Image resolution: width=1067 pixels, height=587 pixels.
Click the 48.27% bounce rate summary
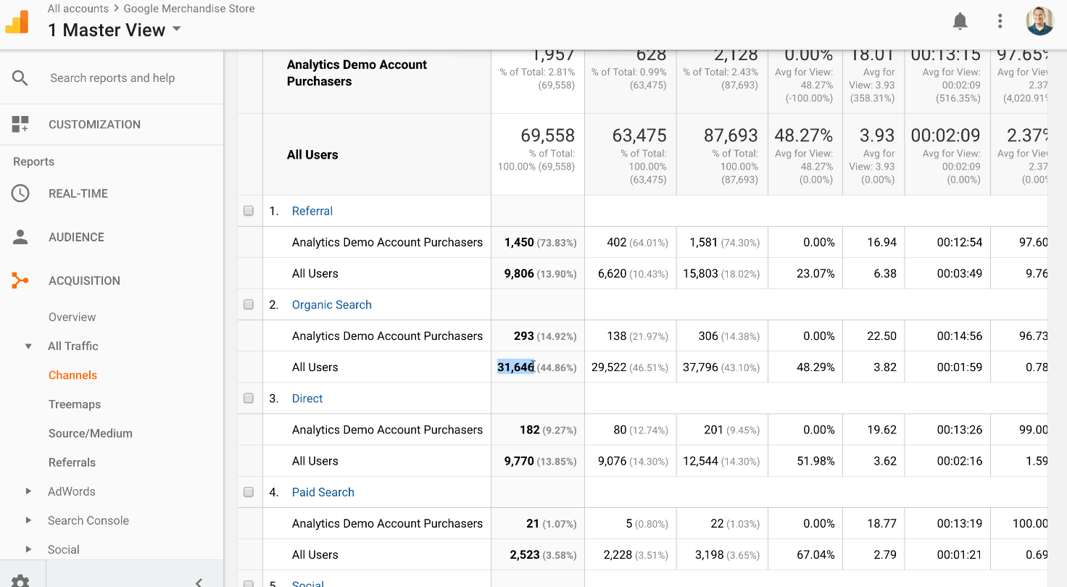point(805,136)
